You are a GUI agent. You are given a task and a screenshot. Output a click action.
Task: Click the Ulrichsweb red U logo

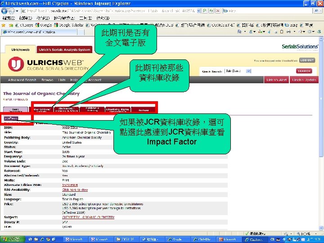pos(16,64)
